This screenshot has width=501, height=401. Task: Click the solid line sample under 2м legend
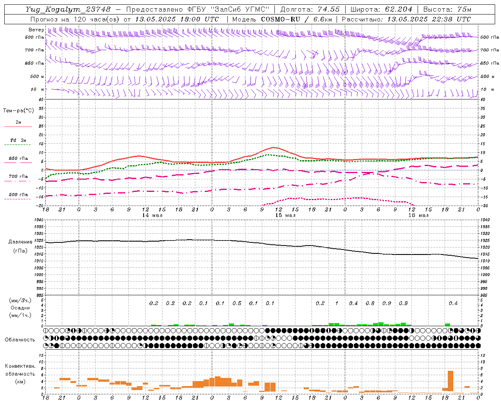click(x=18, y=127)
